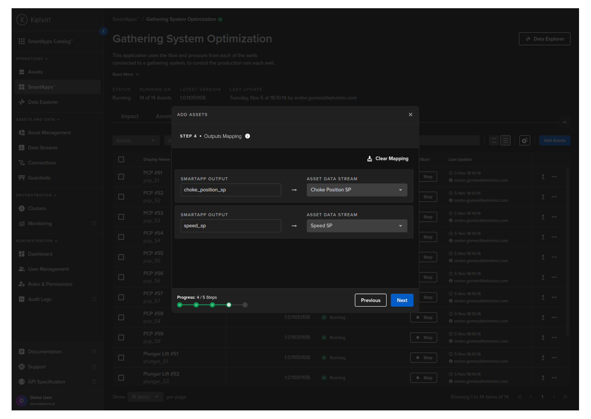Expand the Read More description

(125, 74)
